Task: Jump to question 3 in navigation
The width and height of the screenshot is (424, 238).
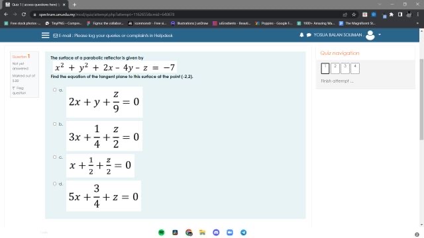Action: click(345, 69)
